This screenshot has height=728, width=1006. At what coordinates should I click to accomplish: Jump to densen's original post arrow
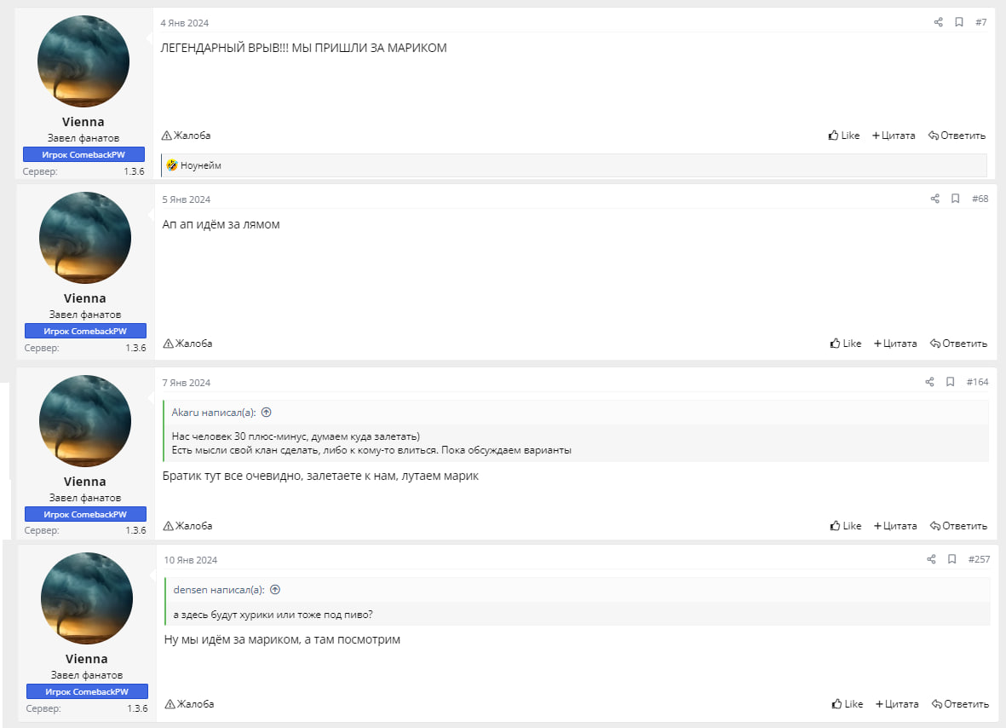tap(275, 589)
